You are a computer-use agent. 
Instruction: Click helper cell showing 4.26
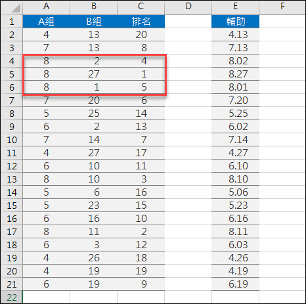(236, 258)
